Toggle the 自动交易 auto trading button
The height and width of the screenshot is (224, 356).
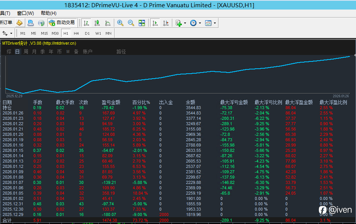click(62, 23)
